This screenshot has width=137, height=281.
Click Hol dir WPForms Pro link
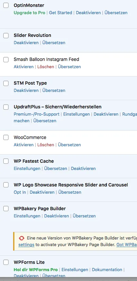36,269
